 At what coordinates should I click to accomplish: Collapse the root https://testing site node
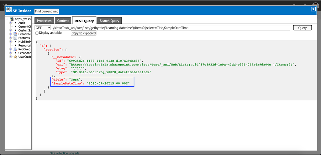coord(7,19)
